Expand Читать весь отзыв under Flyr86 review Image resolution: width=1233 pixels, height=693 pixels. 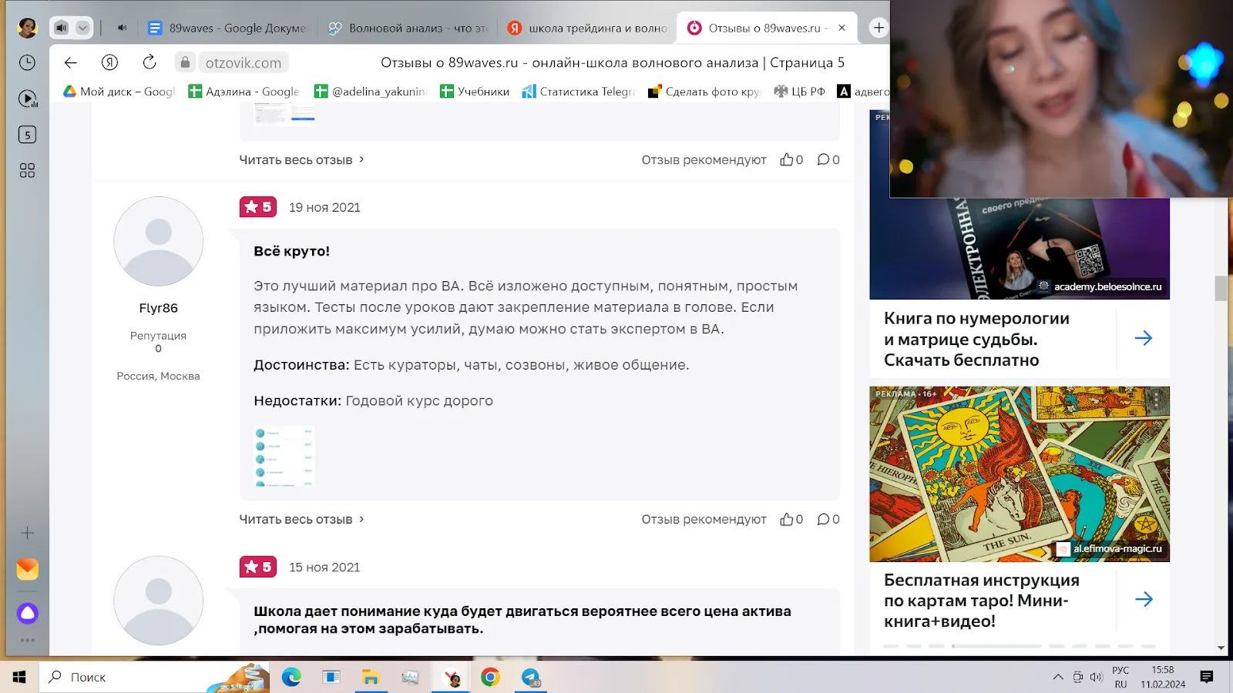click(x=301, y=519)
